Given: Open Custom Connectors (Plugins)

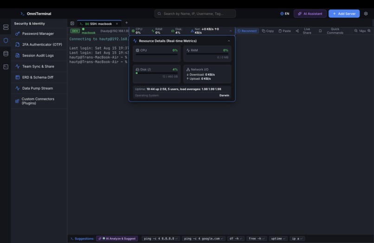Looking at the screenshot, I should [39, 101].
